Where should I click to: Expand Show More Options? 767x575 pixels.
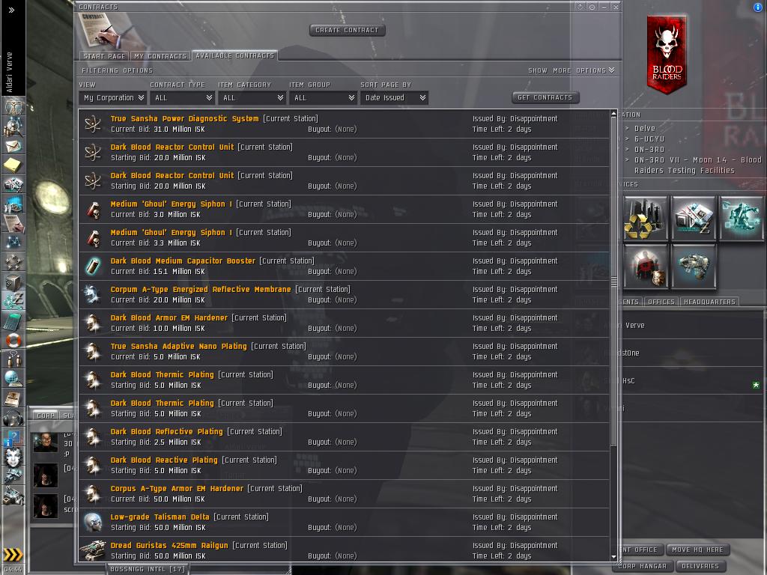coord(572,70)
